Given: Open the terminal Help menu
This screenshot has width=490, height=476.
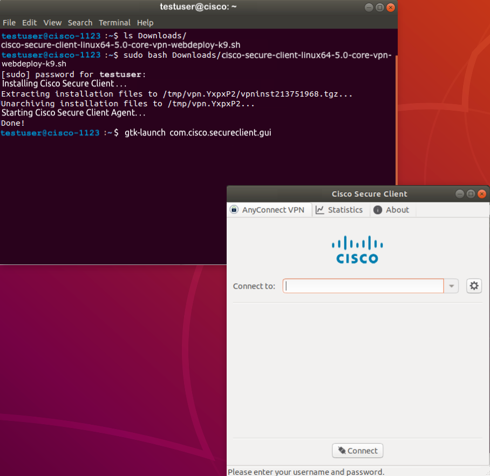Looking at the screenshot, I should pyautogui.click(x=145, y=23).
